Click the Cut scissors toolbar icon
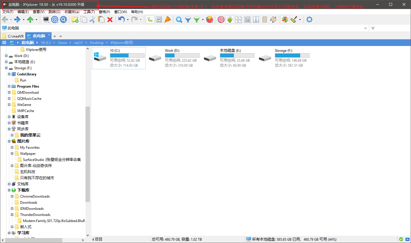411x243 pixels. tap(92, 19)
